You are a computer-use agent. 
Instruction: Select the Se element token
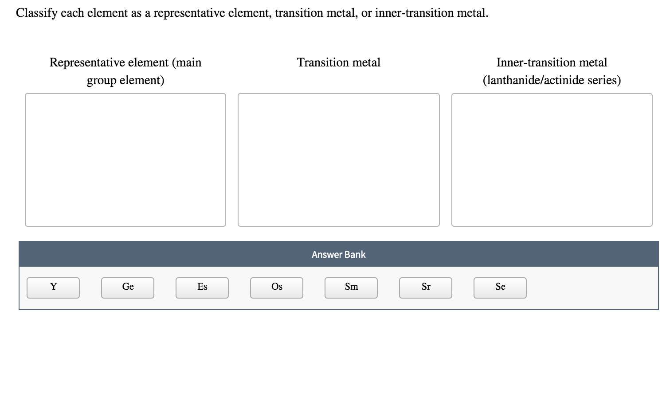click(500, 287)
